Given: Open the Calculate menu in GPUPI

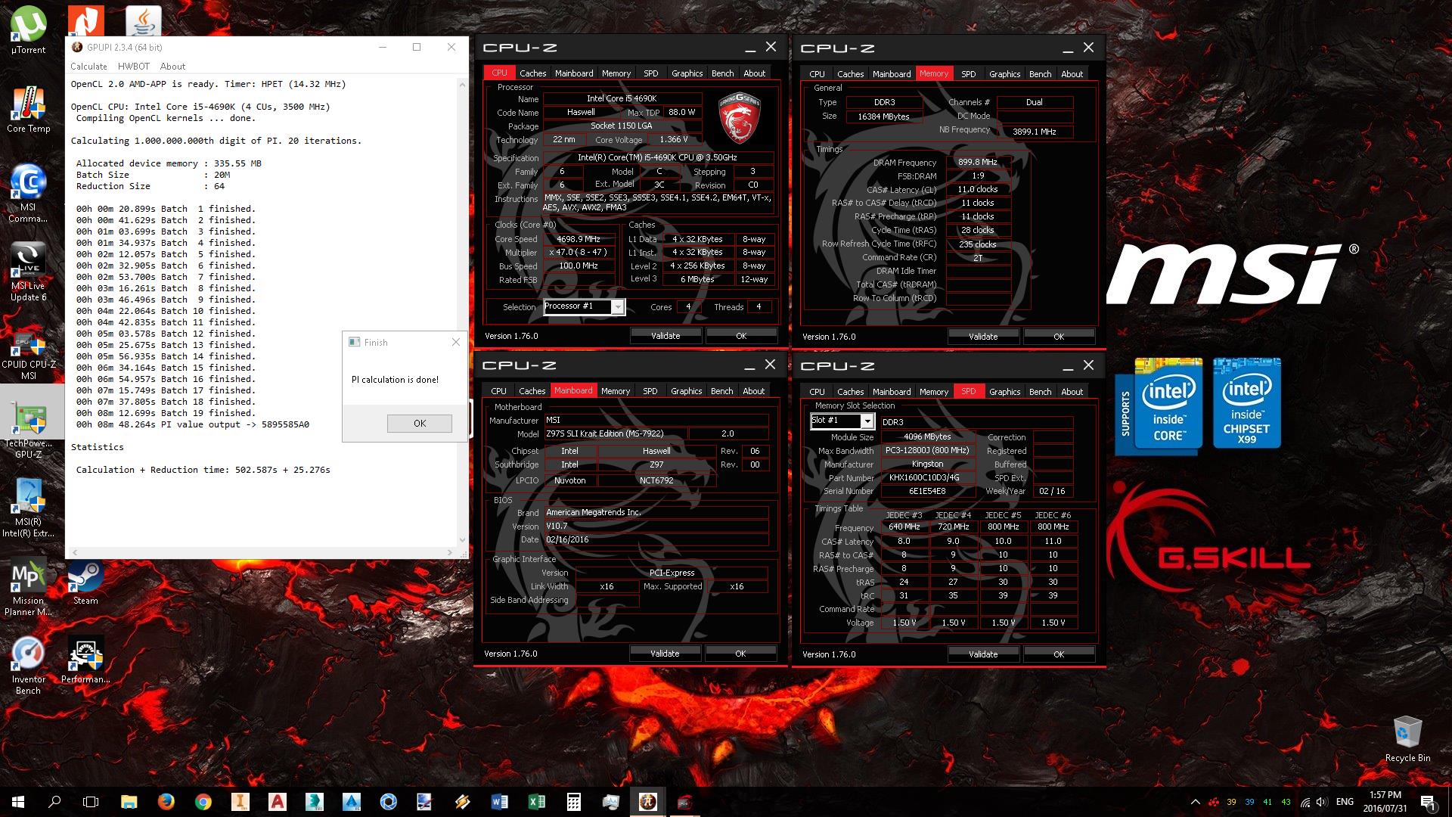Looking at the screenshot, I should coord(88,67).
